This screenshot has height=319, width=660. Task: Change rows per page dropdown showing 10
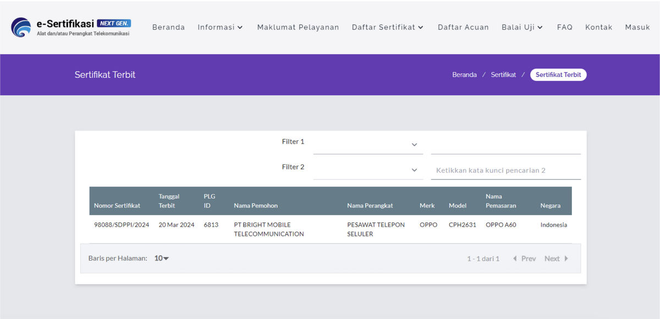162,258
